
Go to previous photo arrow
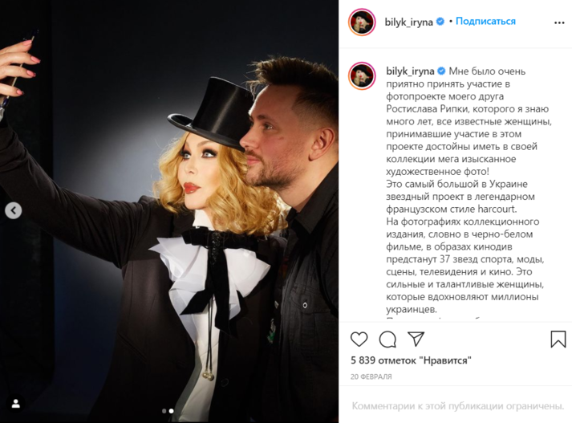pos(14,210)
